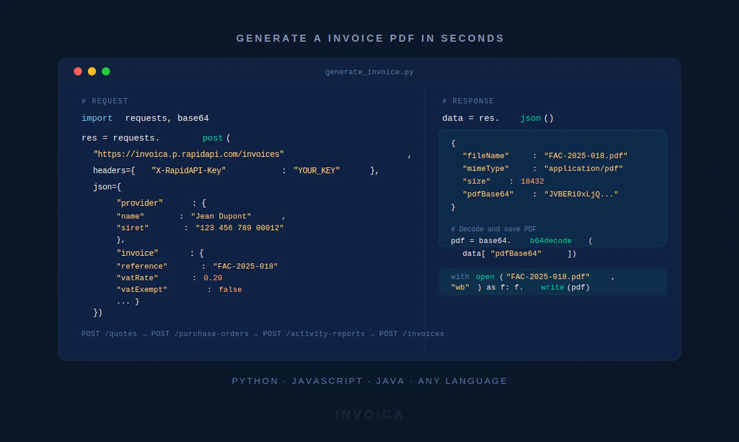Viewport: 739px width, 442px height.
Task: Click the generate_invoice.py file name
Action: [369, 72]
